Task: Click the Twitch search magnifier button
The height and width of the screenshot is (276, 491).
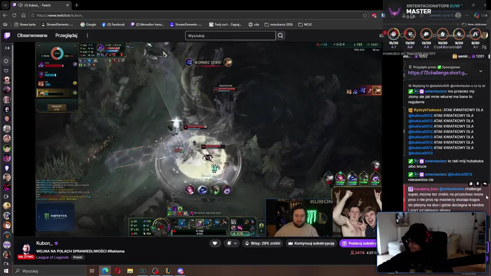Action: (x=280, y=36)
